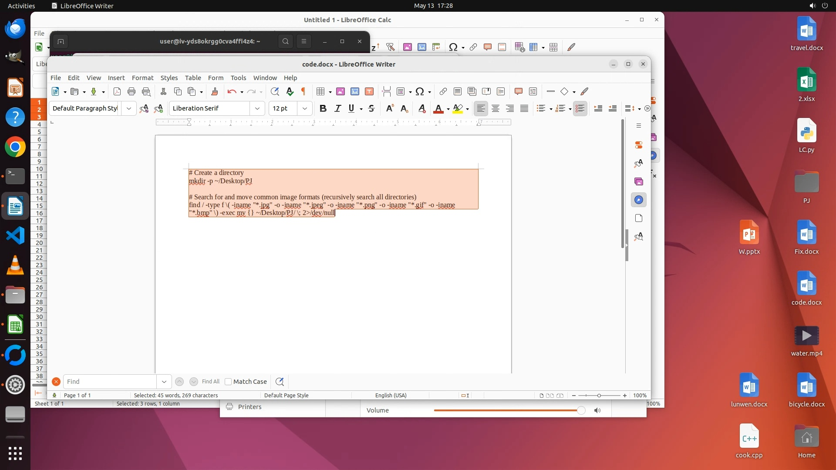The height and width of the screenshot is (470, 836).
Task: Open the Format menu
Action: click(x=142, y=78)
